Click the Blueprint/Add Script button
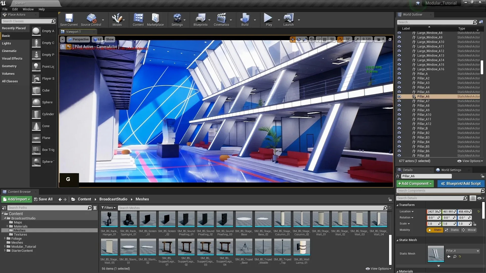Image resolution: width=486 pixels, height=273 pixels. coord(461,184)
